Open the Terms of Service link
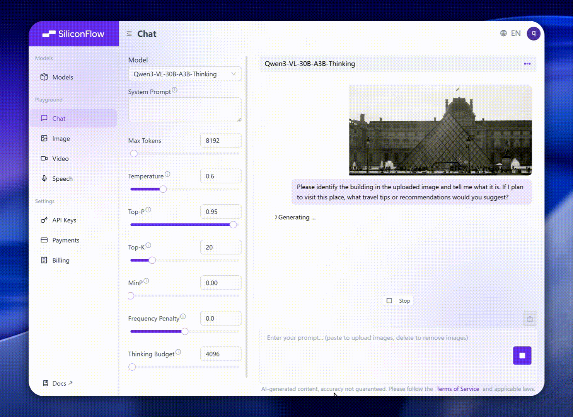The image size is (573, 417). [458, 389]
